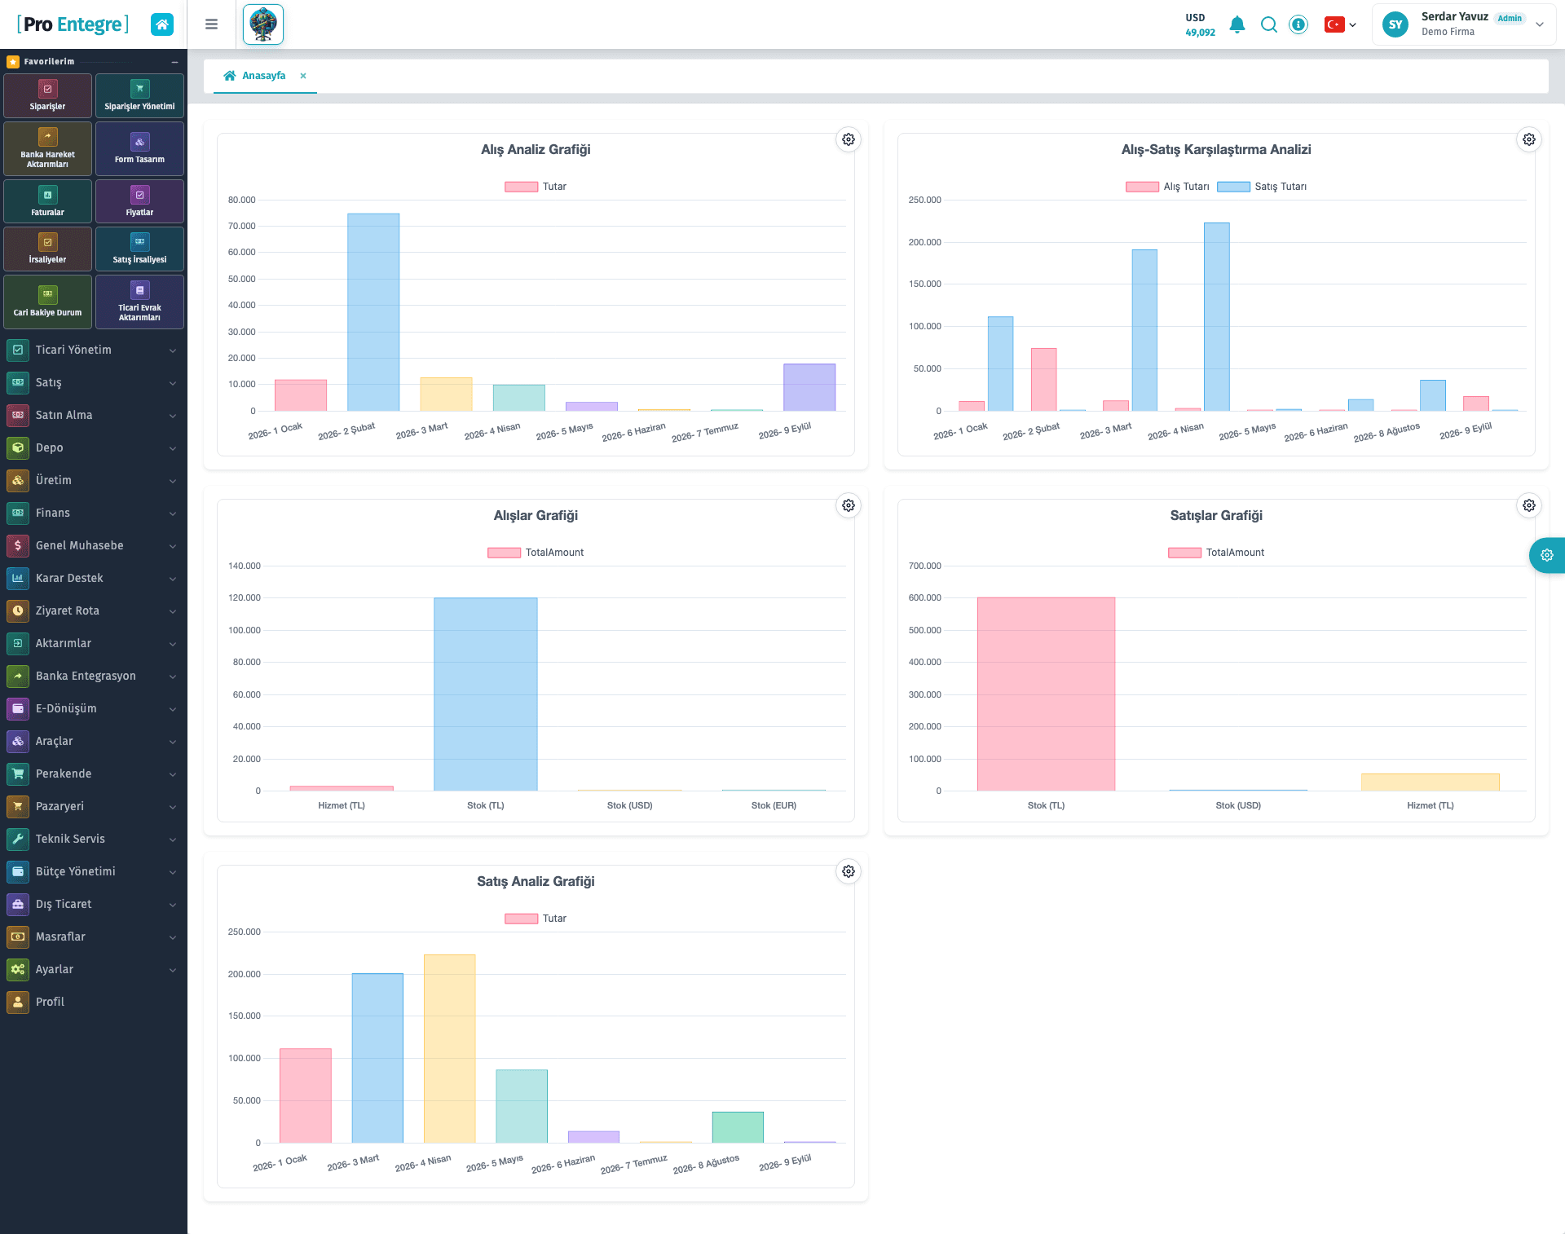The height and width of the screenshot is (1234, 1565).
Task: Open the company logo thumbnail in header
Action: 263,24
